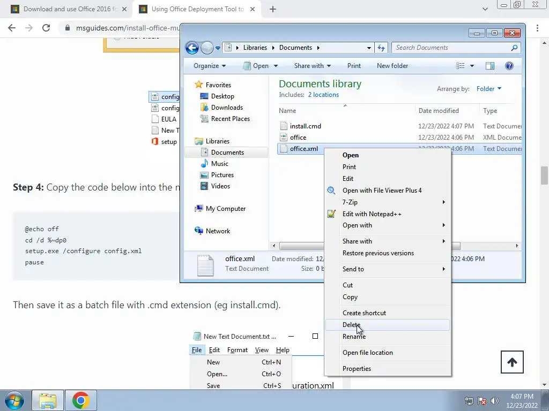The width and height of the screenshot is (549, 411).
Task: Open Desktop in Favorites
Action: pyautogui.click(x=222, y=96)
